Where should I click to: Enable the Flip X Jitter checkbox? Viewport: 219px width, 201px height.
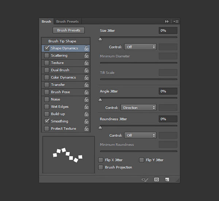point(101,160)
